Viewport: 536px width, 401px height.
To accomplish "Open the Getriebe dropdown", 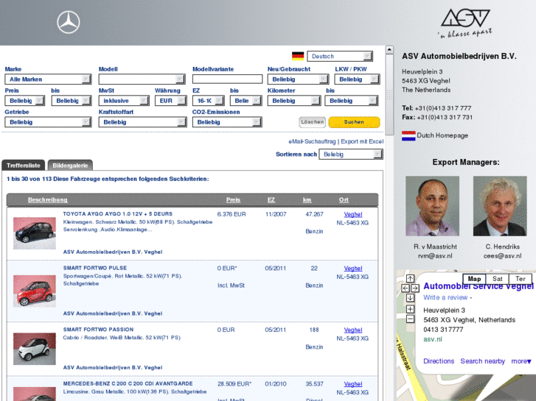I will (48, 122).
